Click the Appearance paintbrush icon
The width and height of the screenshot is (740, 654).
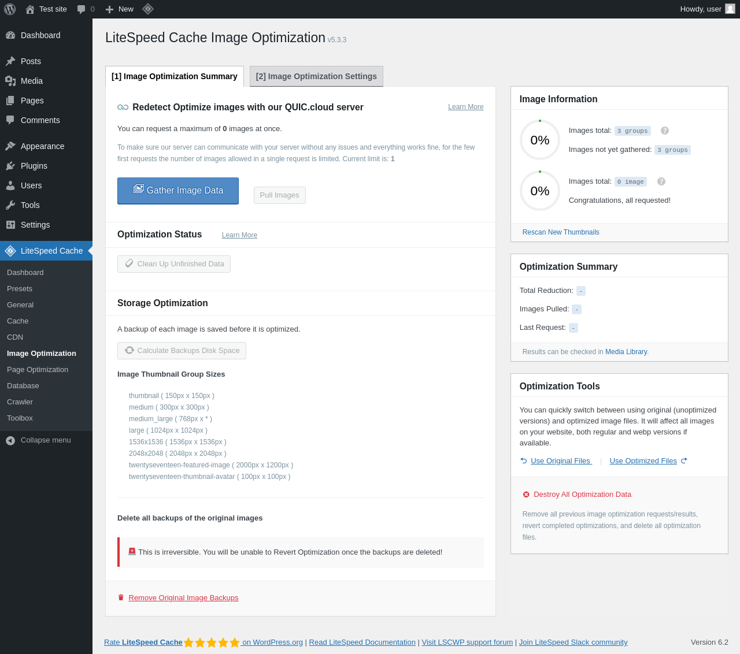coord(10,146)
